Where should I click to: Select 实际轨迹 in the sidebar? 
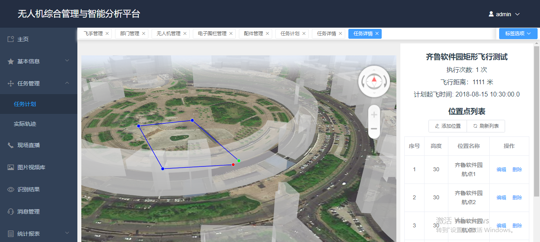[25, 124]
